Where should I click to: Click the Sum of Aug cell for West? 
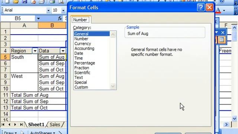(x=52, y=76)
